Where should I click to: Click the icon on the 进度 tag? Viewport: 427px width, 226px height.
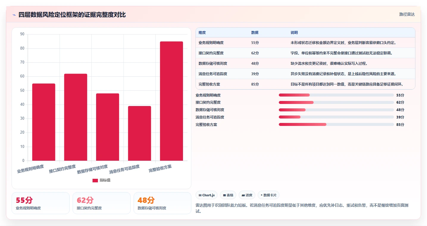243,195
